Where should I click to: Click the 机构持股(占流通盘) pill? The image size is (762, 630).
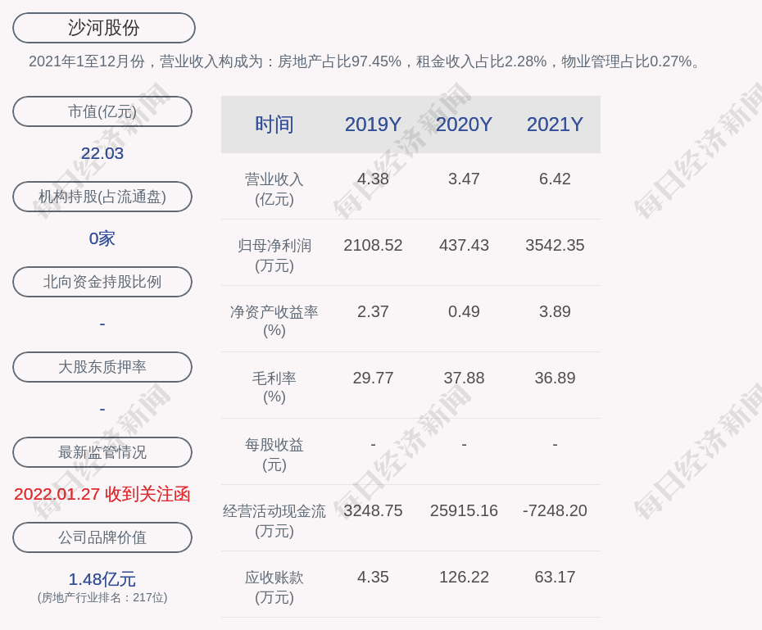point(102,197)
